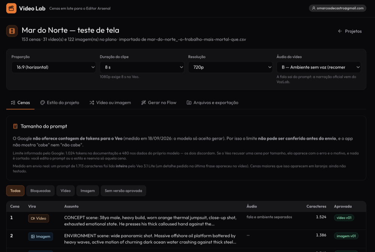The width and height of the screenshot is (375, 252).
Task: Go back to Projetos
Action: [x=350, y=31]
